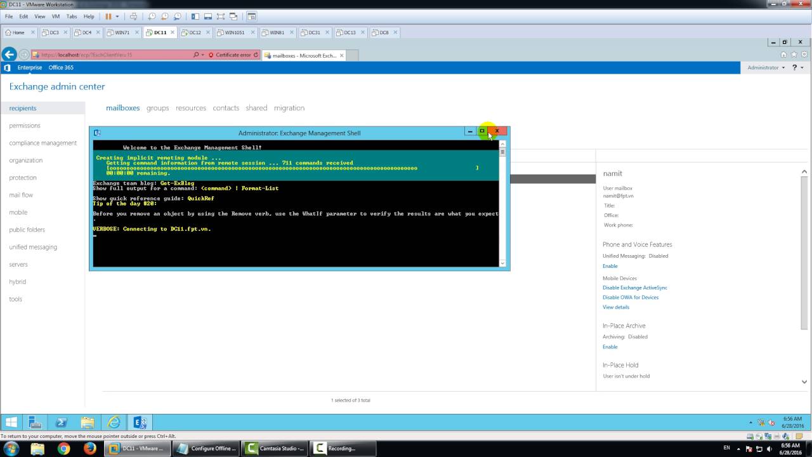Select the resources tab
Screen dimensions: 812x457
pyautogui.click(x=191, y=108)
